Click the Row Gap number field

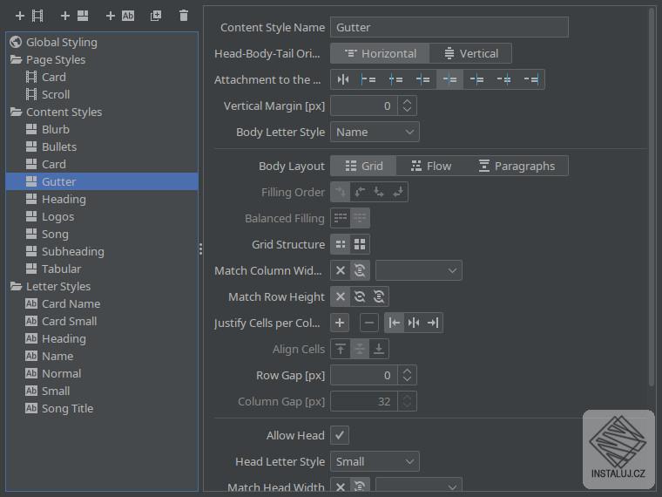click(364, 375)
